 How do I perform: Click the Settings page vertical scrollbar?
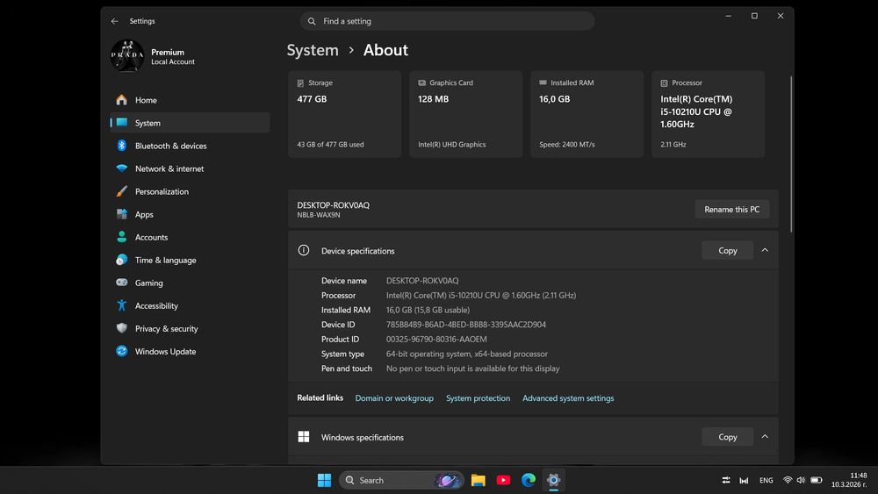791,154
